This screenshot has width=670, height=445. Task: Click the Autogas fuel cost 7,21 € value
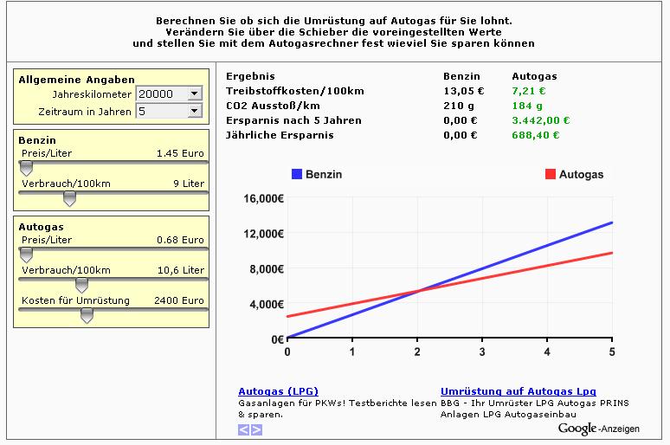[527, 91]
